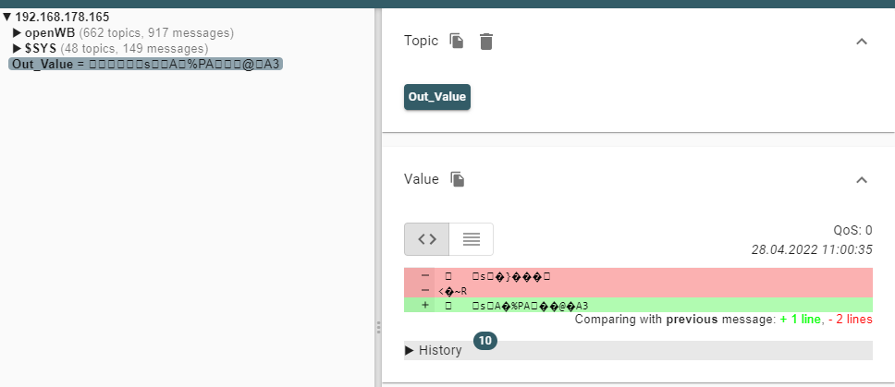Click the Topic section header label

(x=421, y=41)
